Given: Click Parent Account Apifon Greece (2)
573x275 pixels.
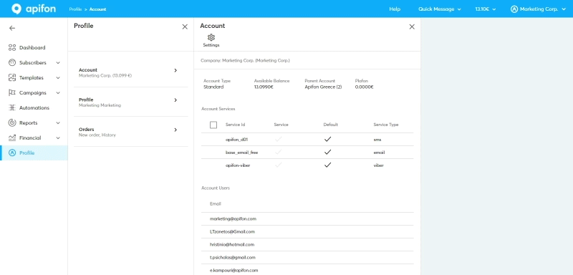Looking at the screenshot, I should [x=324, y=87].
